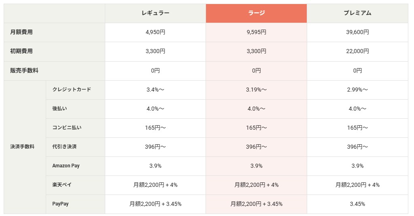Screen dimensions: 414x216
Task: Click the 代引き決済 row label
Action: [x=64, y=147]
